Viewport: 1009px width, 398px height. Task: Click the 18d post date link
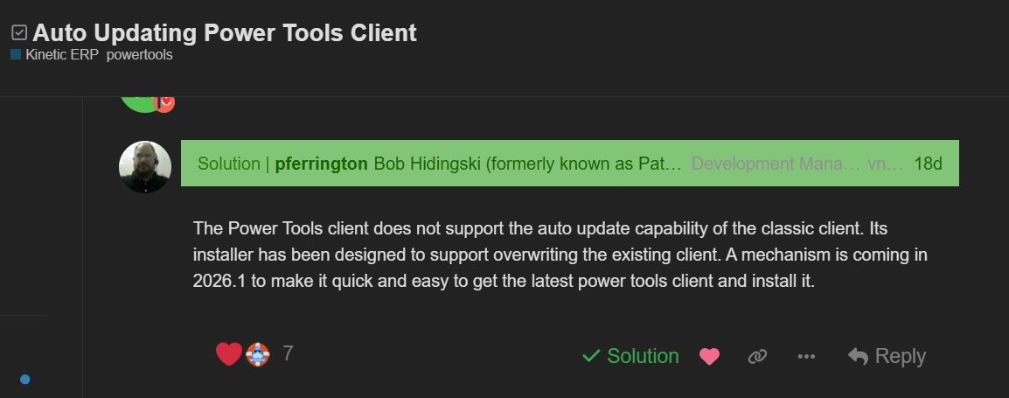coord(928,164)
